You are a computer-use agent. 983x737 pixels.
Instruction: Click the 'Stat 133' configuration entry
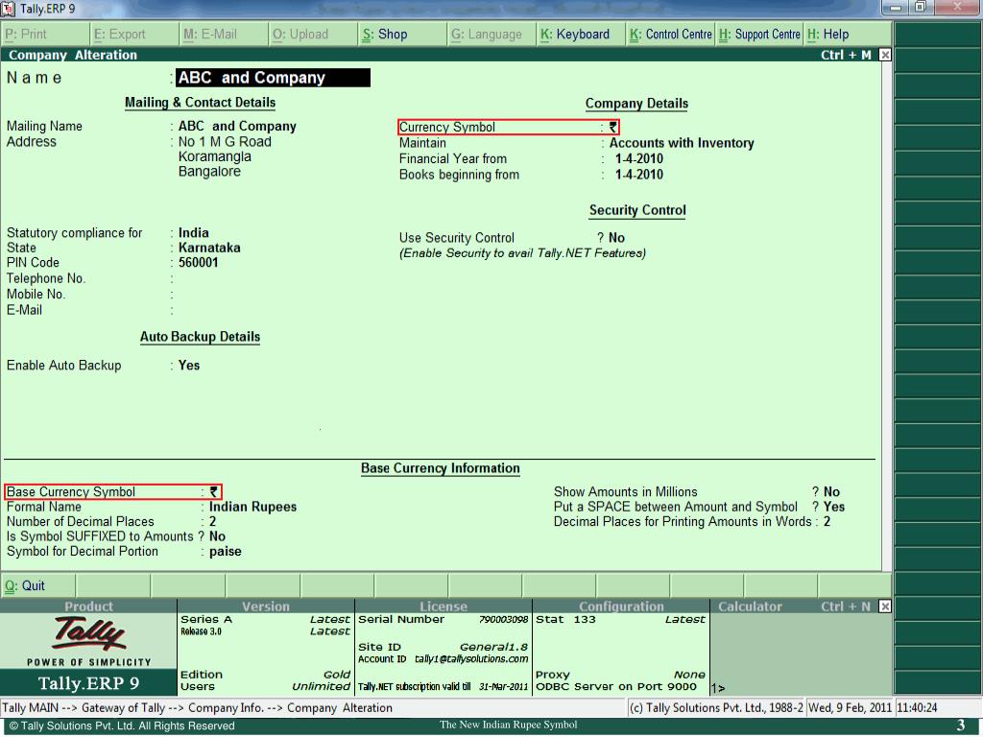tap(565, 620)
